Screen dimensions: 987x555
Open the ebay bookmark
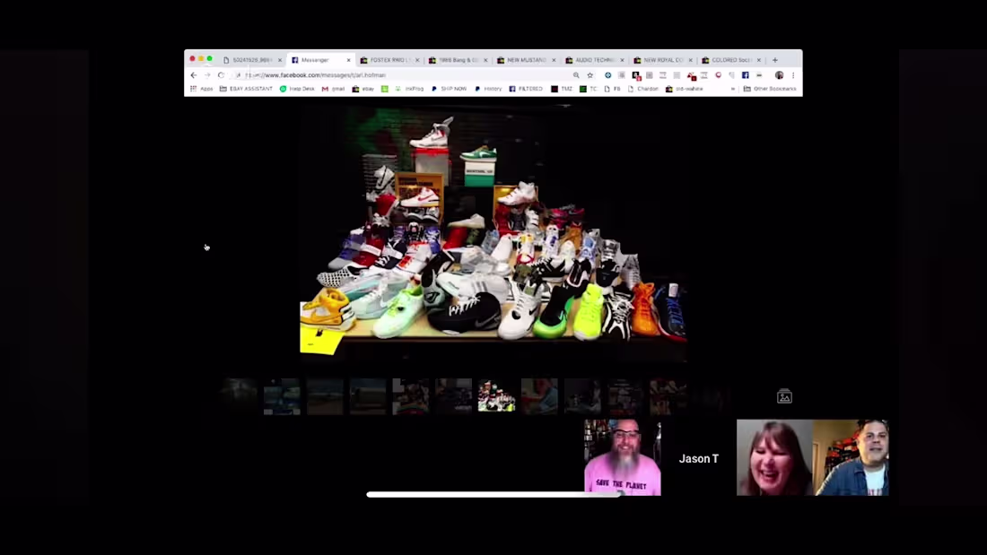click(363, 89)
